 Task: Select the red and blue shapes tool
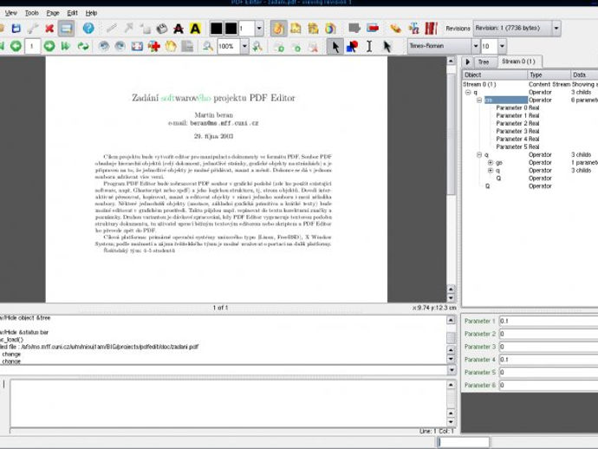tap(352, 47)
